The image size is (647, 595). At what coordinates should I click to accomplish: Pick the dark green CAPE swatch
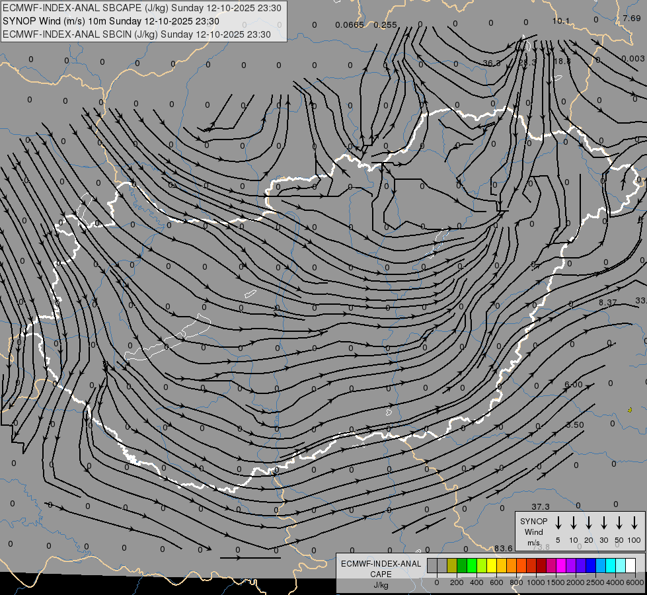click(x=462, y=565)
